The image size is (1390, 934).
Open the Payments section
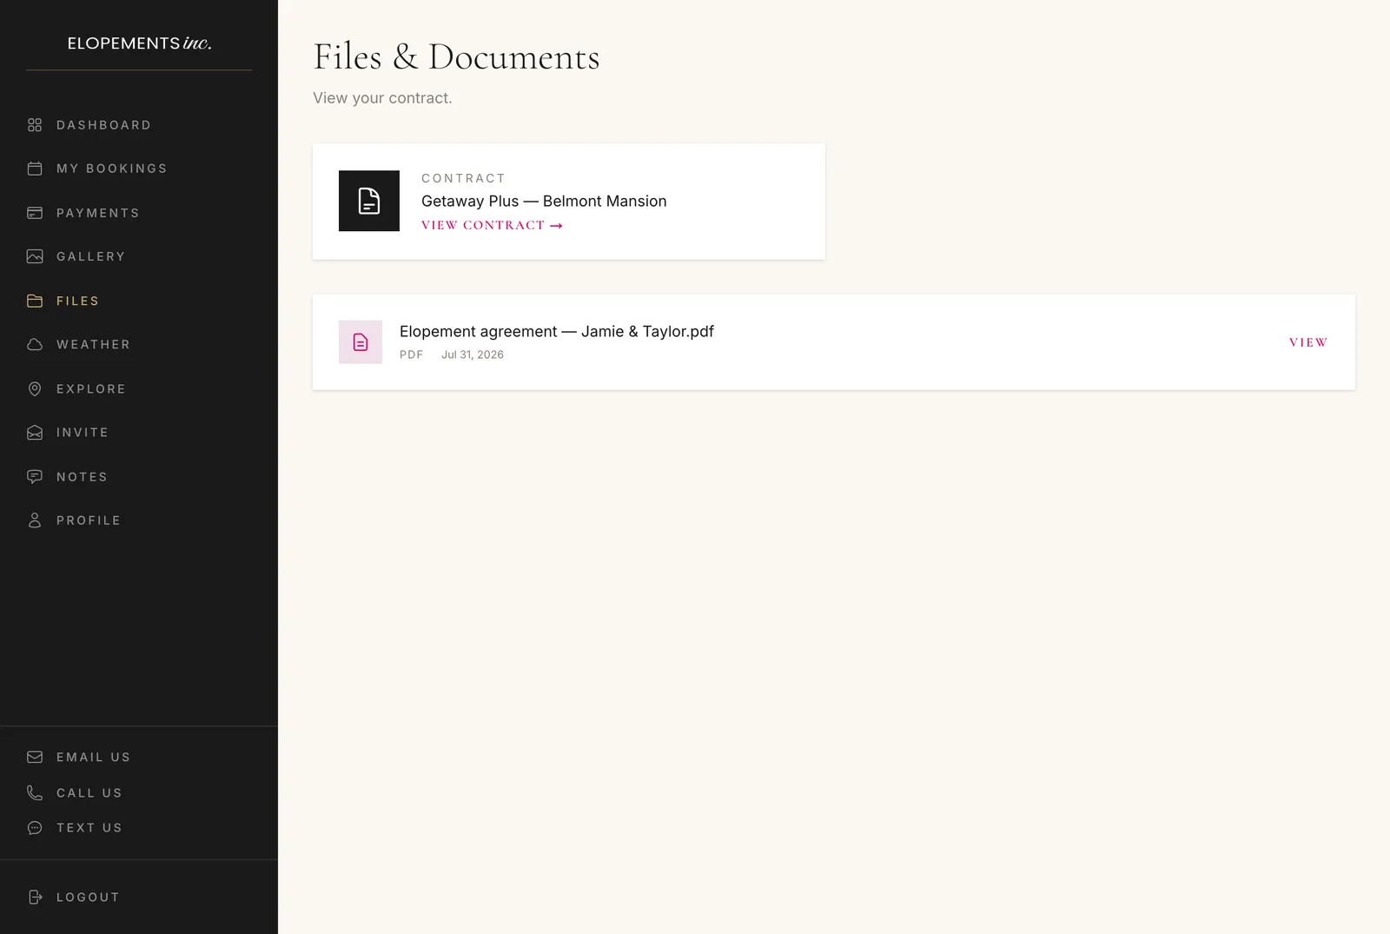(x=97, y=213)
